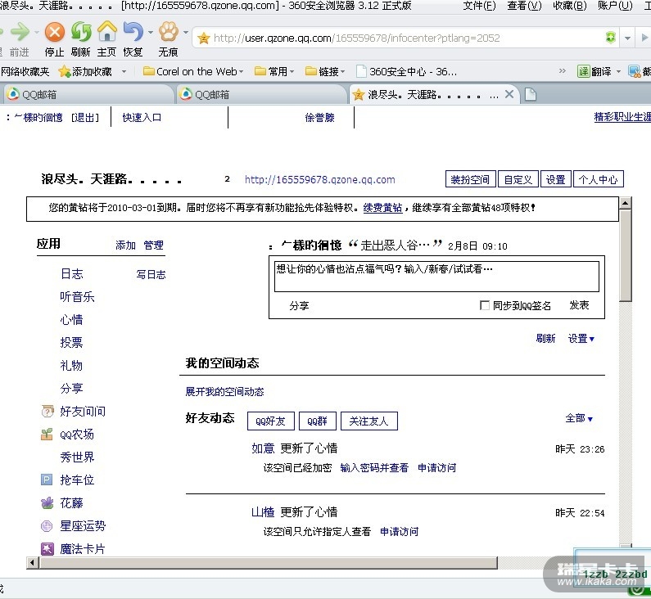Filter feed by QQ好友 button
The width and height of the screenshot is (651, 599).
pos(271,421)
